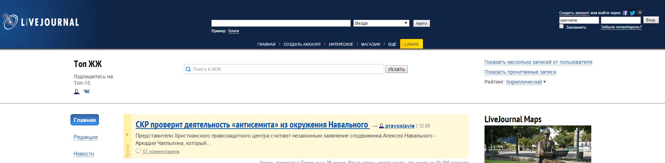
Task: Click the Блоги example link
Action: 234,31
